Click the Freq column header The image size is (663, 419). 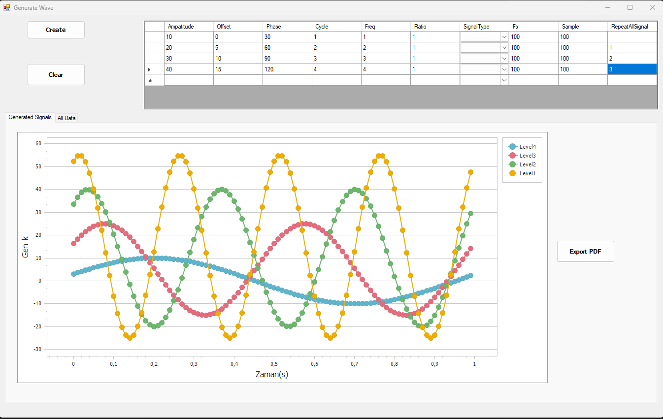click(386, 27)
